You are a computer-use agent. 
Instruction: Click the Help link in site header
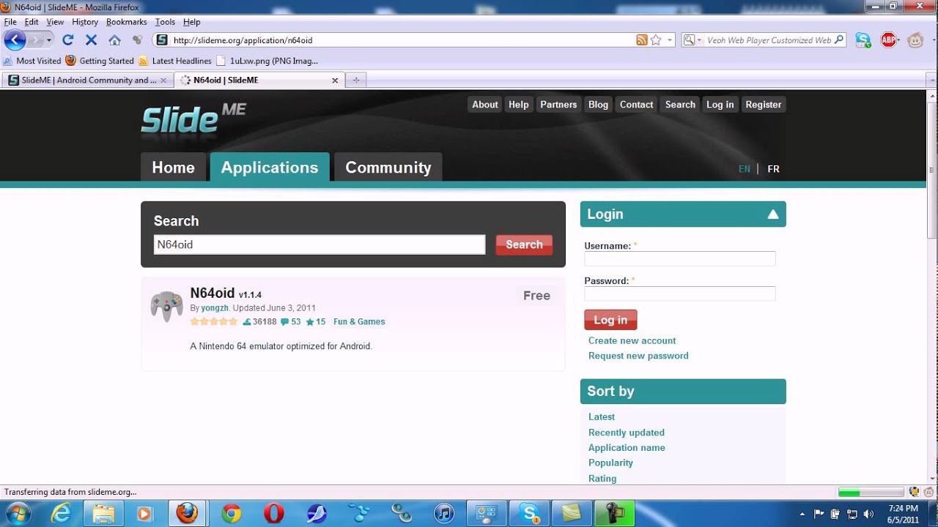(x=519, y=105)
